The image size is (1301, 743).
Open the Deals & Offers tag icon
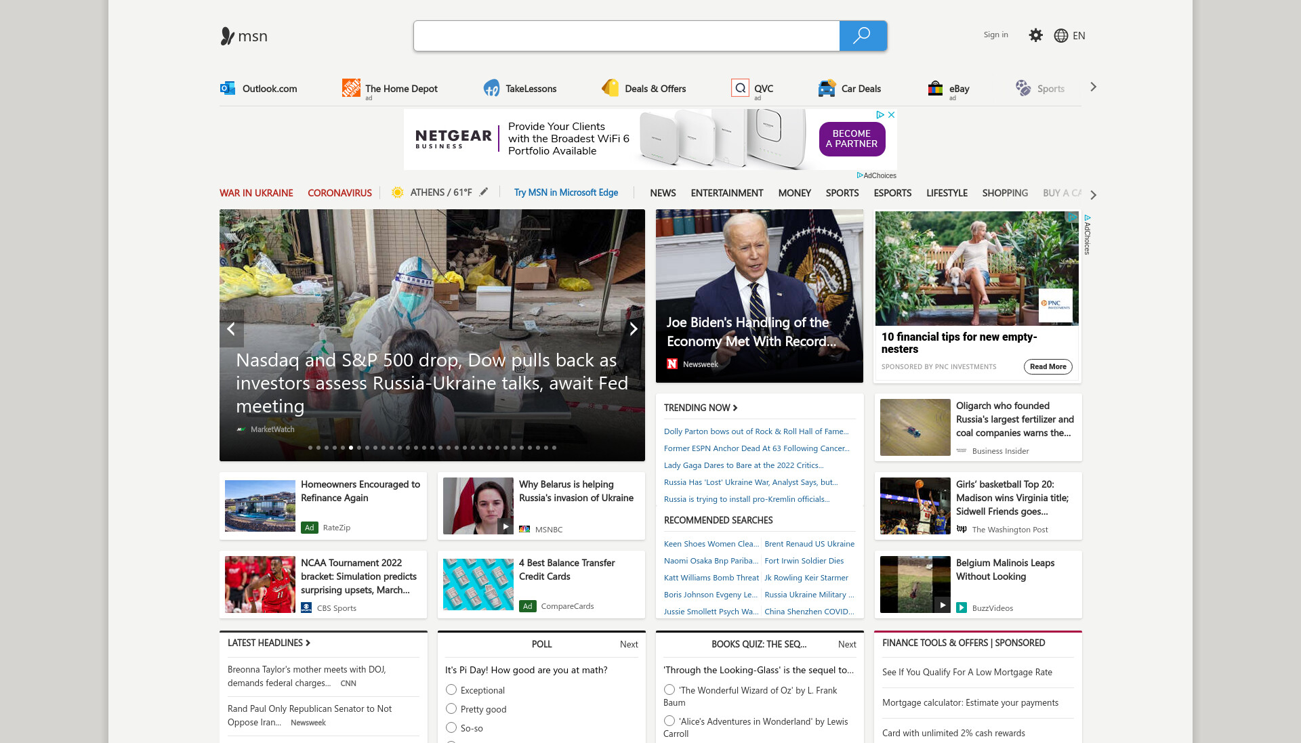click(x=611, y=87)
